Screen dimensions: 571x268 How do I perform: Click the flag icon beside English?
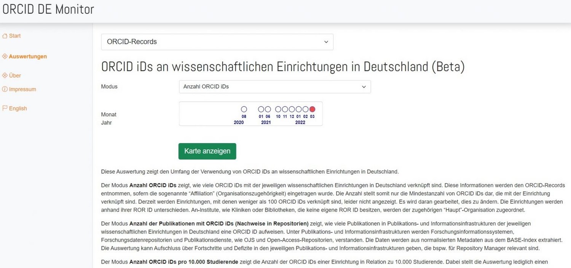[5, 108]
